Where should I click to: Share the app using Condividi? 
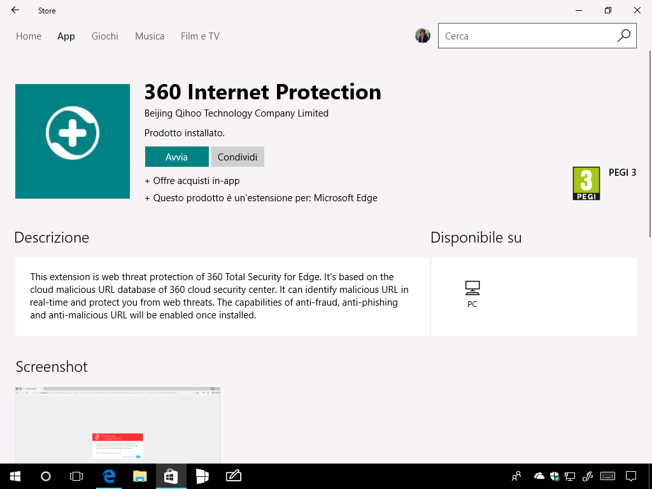(237, 157)
